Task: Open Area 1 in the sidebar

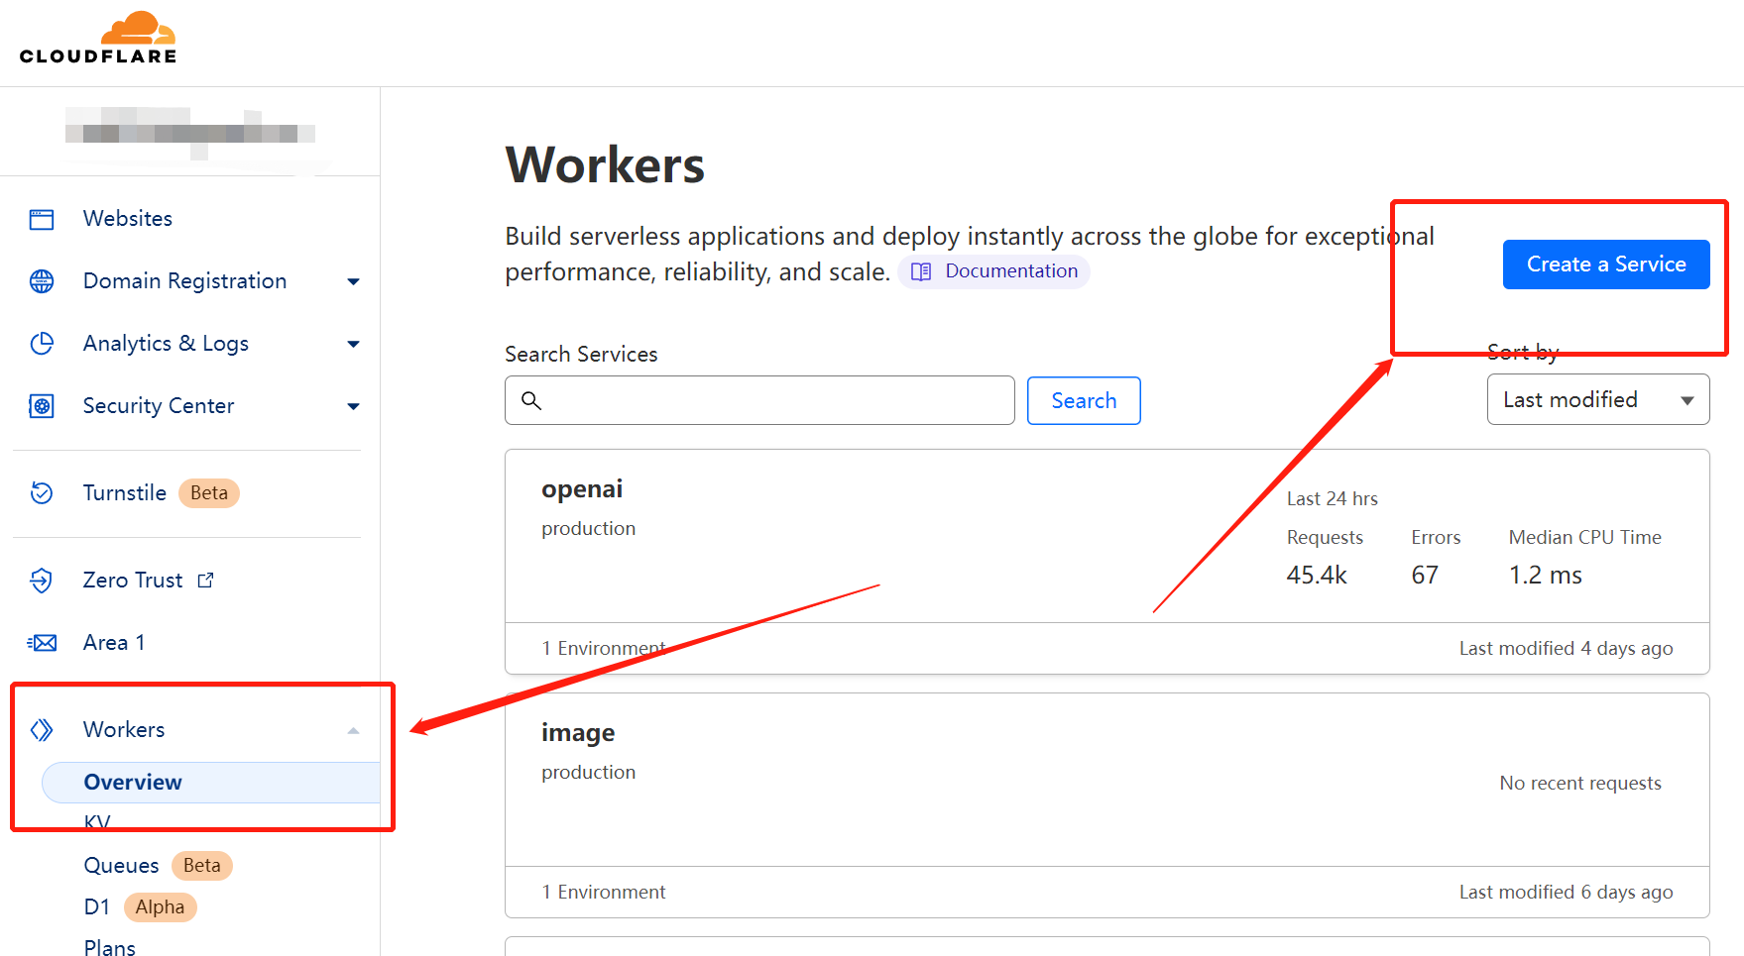Action: 114,642
